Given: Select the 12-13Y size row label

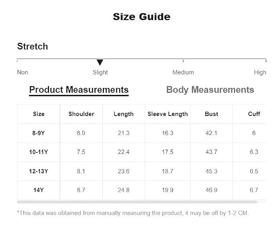Looking at the screenshot, I should (38, 171).
